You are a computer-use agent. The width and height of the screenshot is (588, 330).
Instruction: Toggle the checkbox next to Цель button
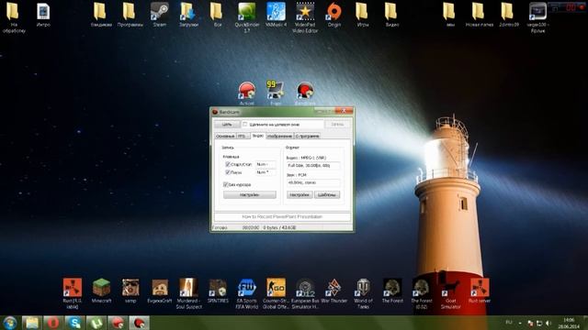245,125
